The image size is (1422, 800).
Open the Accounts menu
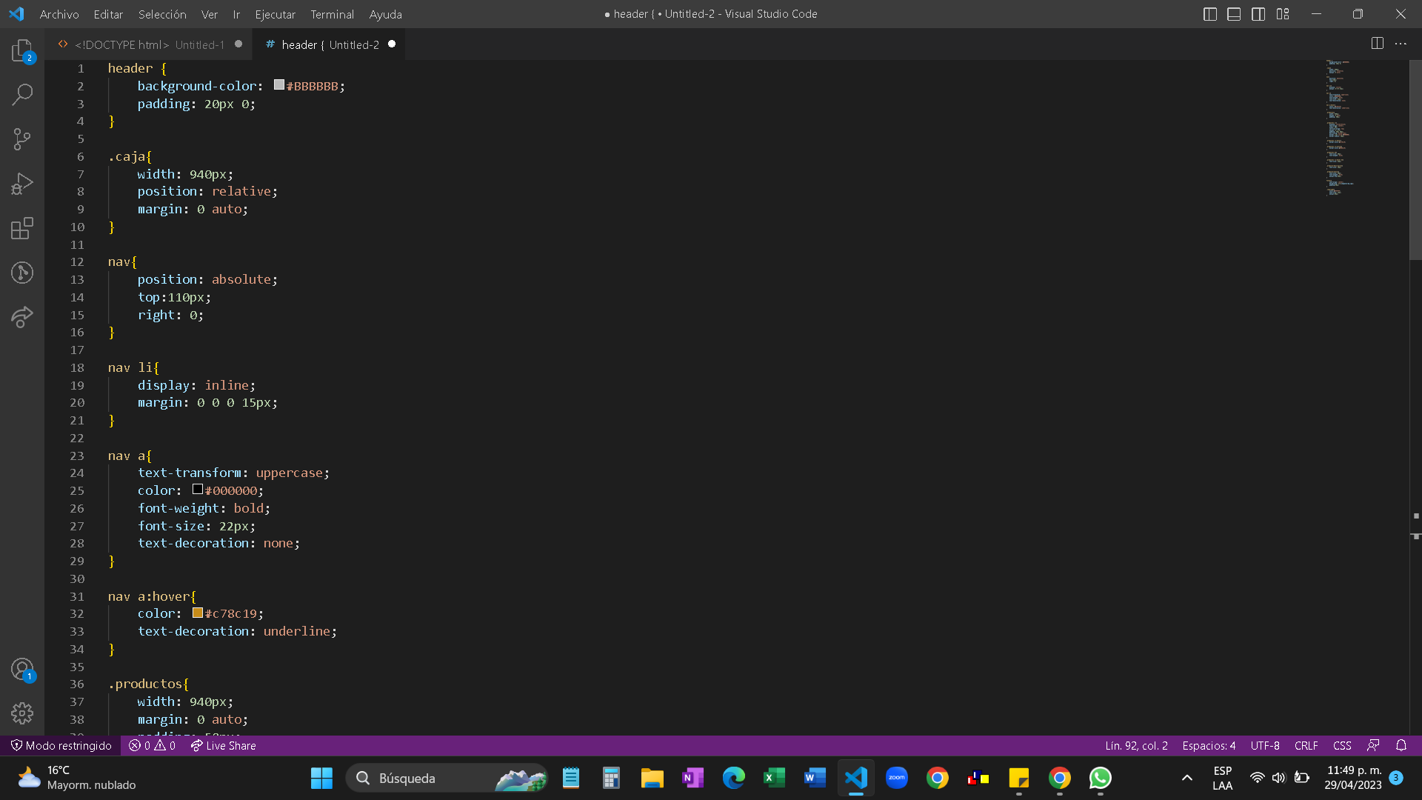click(22, 670)
